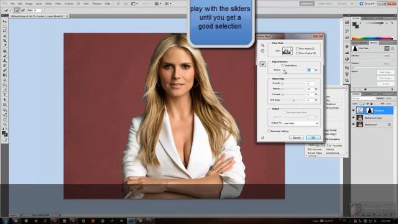Open the Window menu

97,4
